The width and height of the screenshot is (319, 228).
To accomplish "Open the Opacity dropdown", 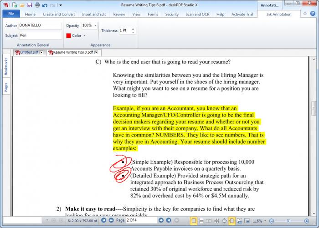I will point(95,25).
